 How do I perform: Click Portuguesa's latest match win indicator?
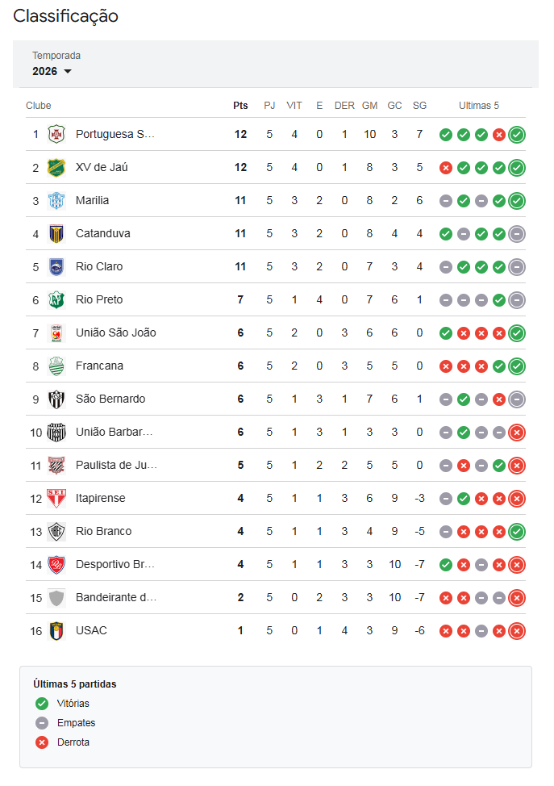click(517, 134)
